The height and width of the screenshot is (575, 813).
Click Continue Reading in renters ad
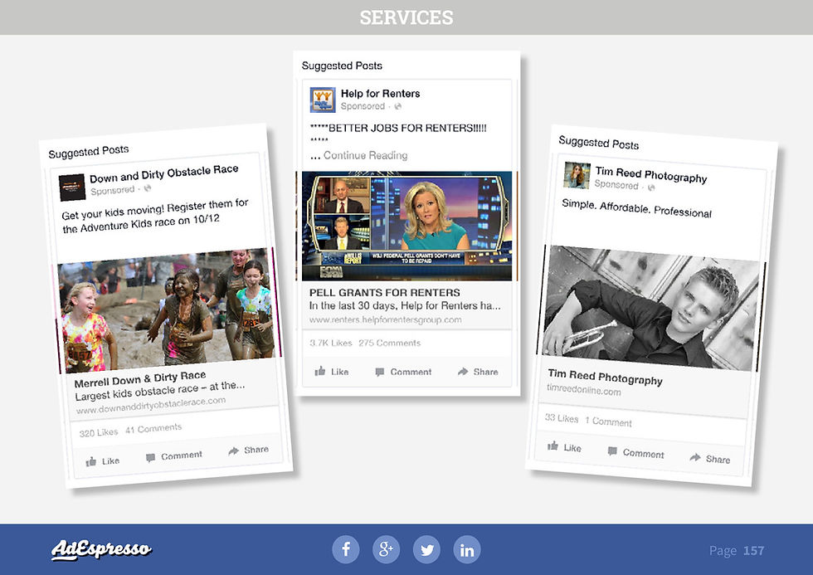[366, 155]
